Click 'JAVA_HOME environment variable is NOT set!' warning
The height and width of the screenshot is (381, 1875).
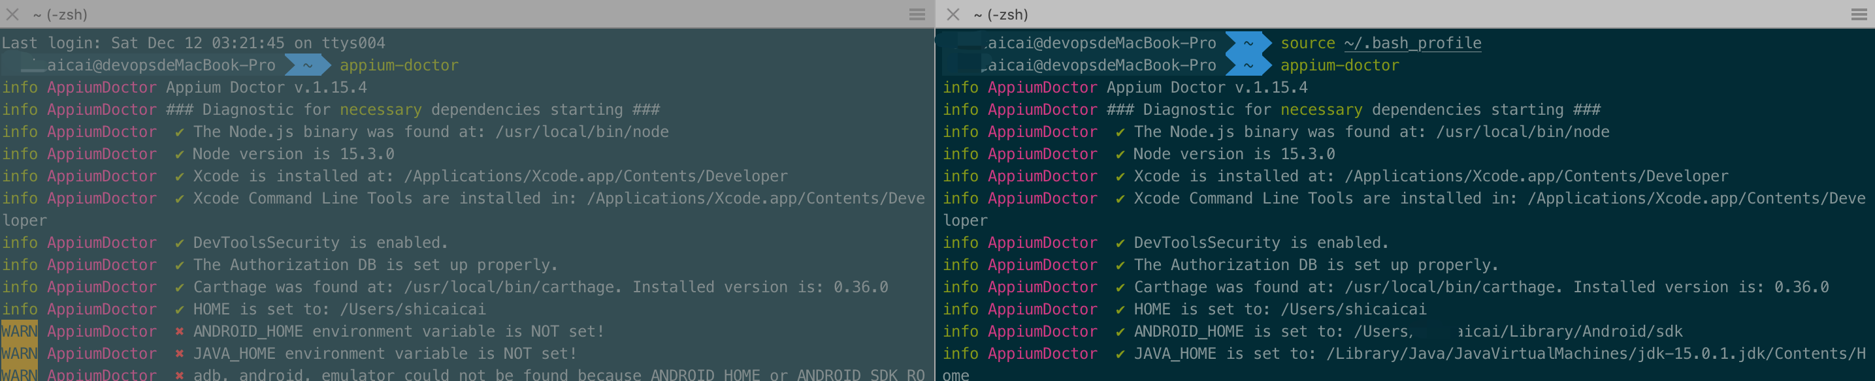[x=385, y=354]
